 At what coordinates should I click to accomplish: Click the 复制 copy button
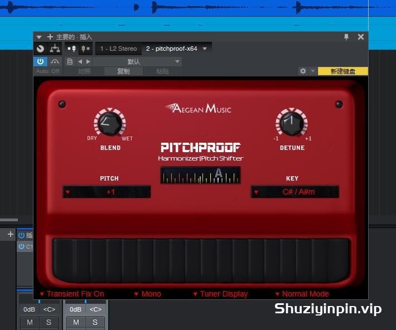(x=123, y=71)
